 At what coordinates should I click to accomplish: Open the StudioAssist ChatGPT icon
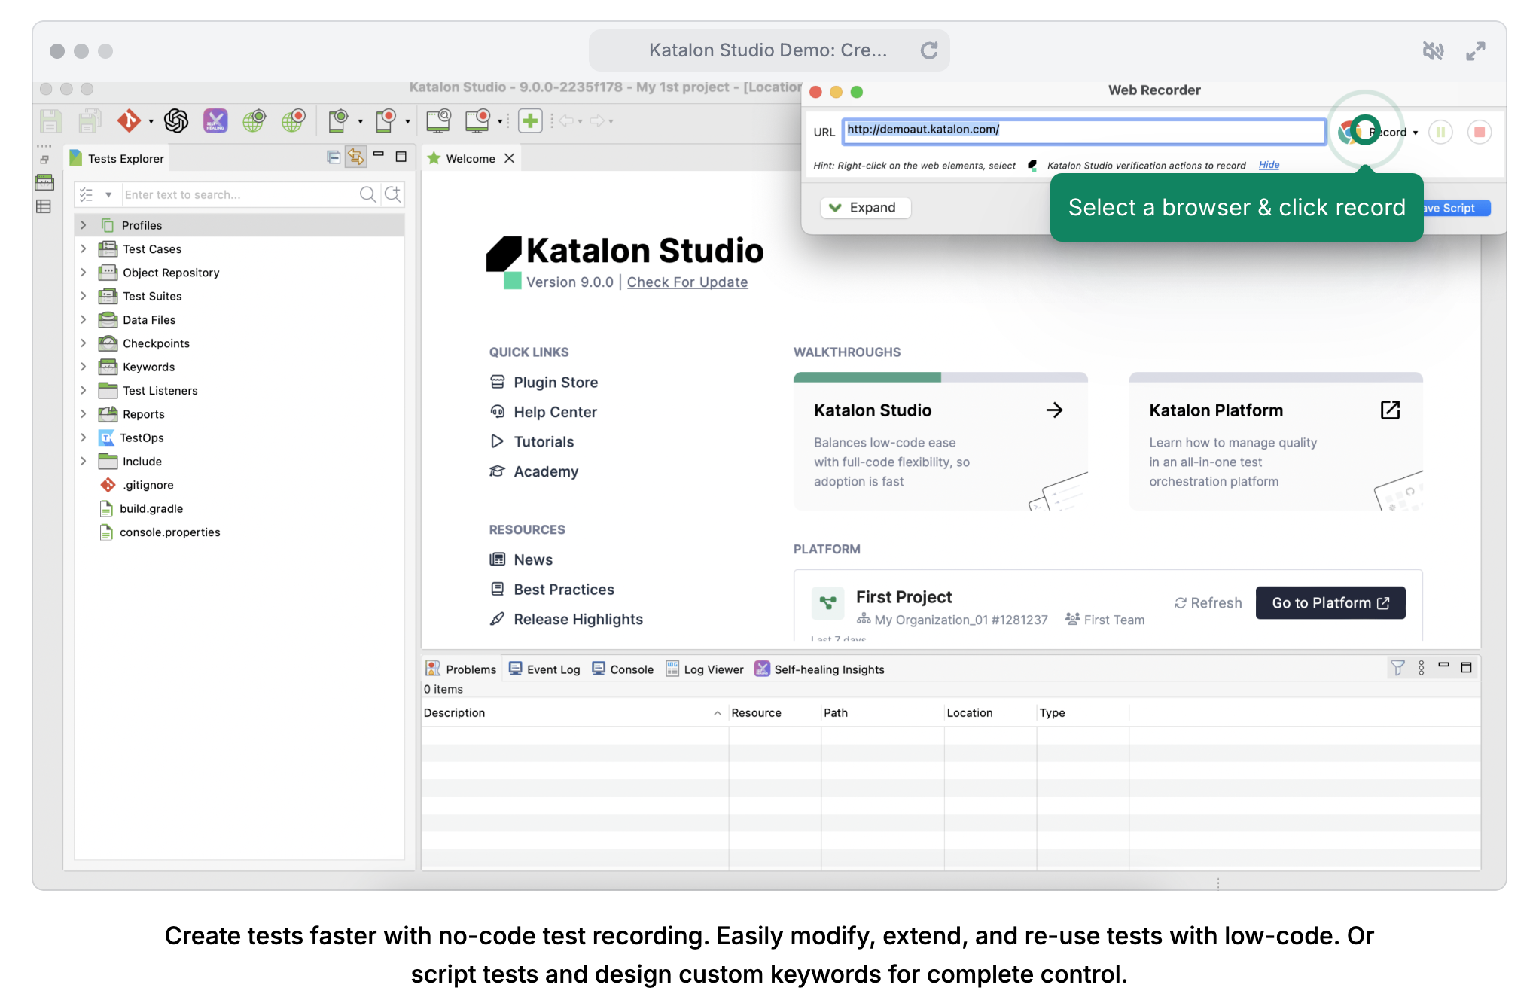click(x=176, y=120)
